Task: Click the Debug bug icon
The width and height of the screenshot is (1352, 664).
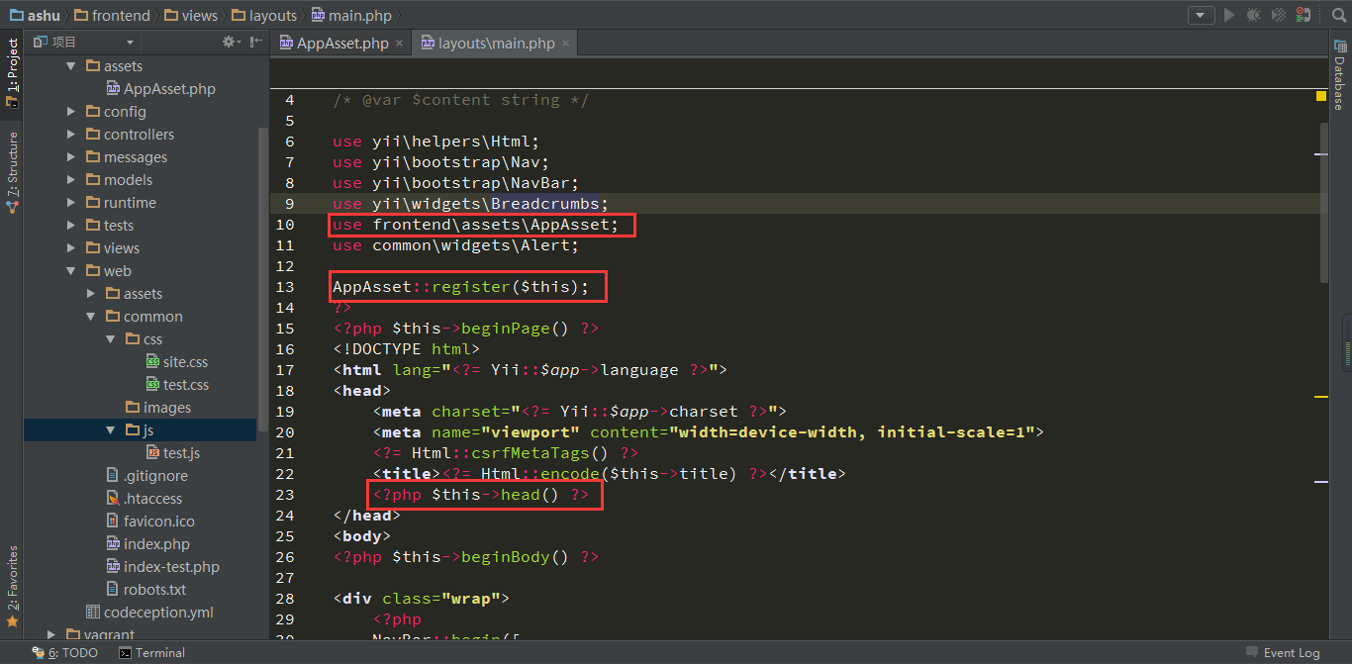Action: pyautogui.click(x=1254, y=15)
